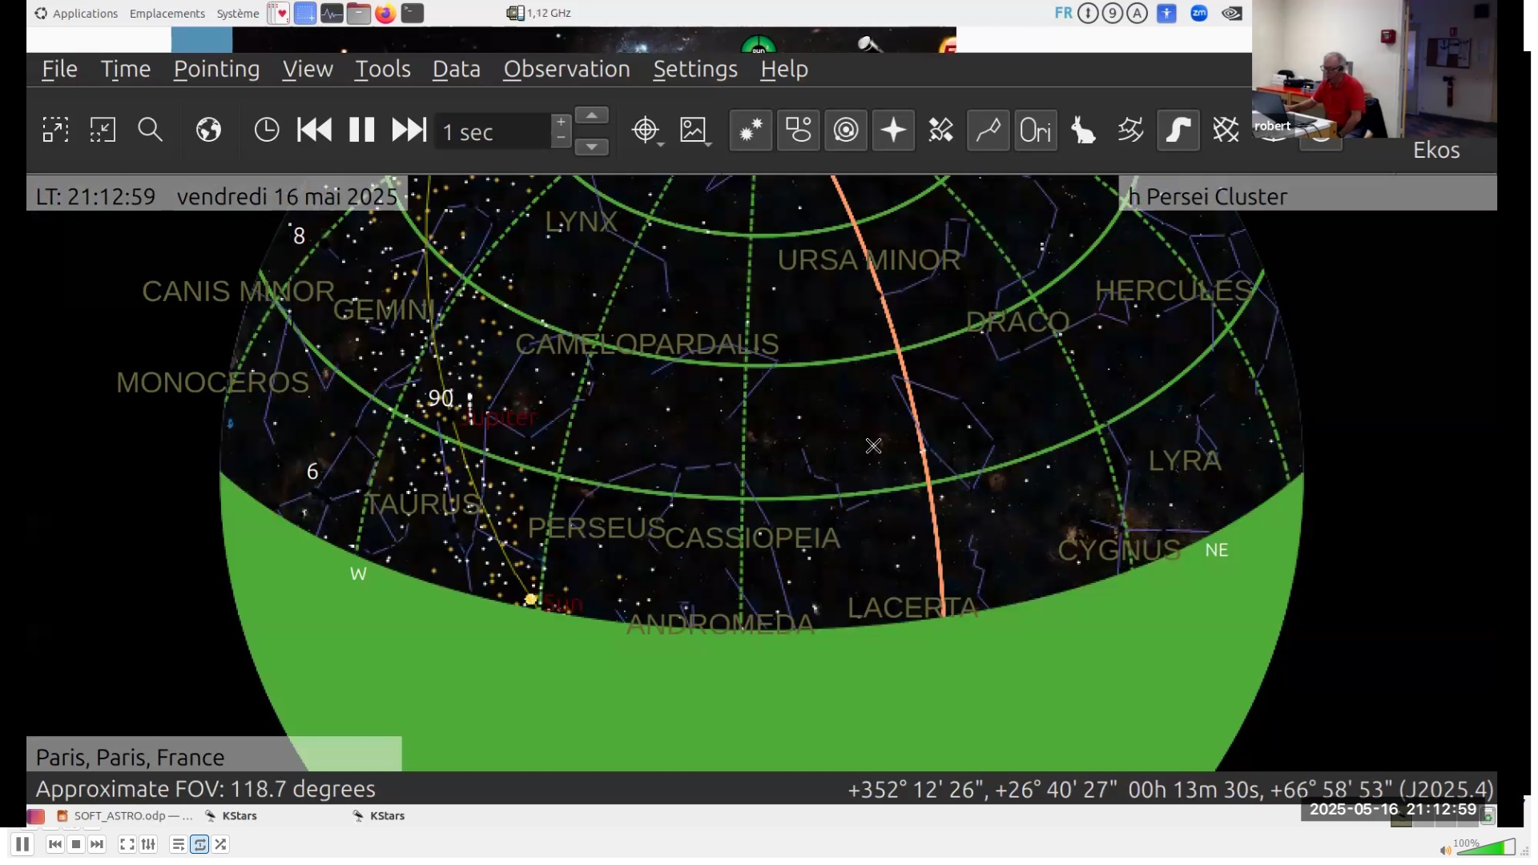Toggle satellites display icon
1538x865 pixels.
[x=940, y=130]
